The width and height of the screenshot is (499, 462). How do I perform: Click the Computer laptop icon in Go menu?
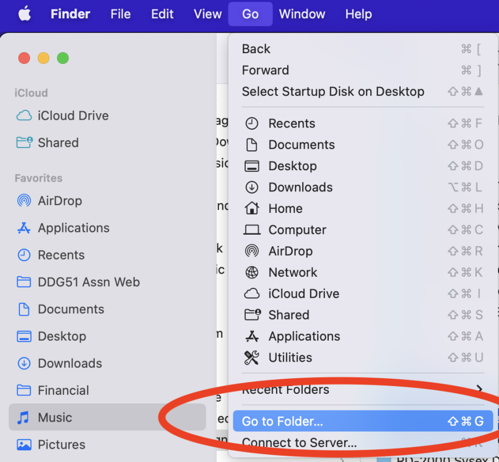[x=252, y=230]
